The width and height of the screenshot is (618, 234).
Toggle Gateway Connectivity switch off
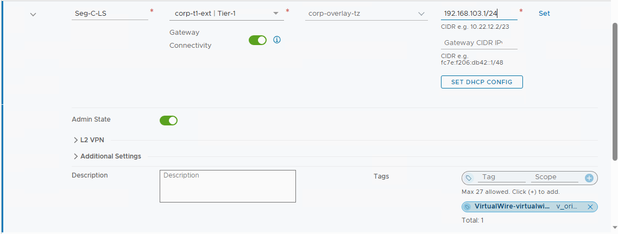click(258, 40)
